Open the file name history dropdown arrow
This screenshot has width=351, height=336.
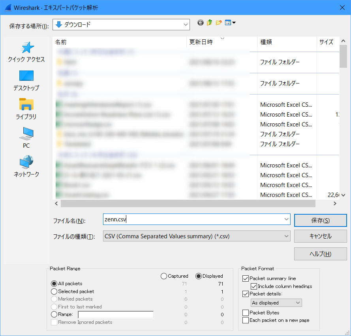point(286,219)
